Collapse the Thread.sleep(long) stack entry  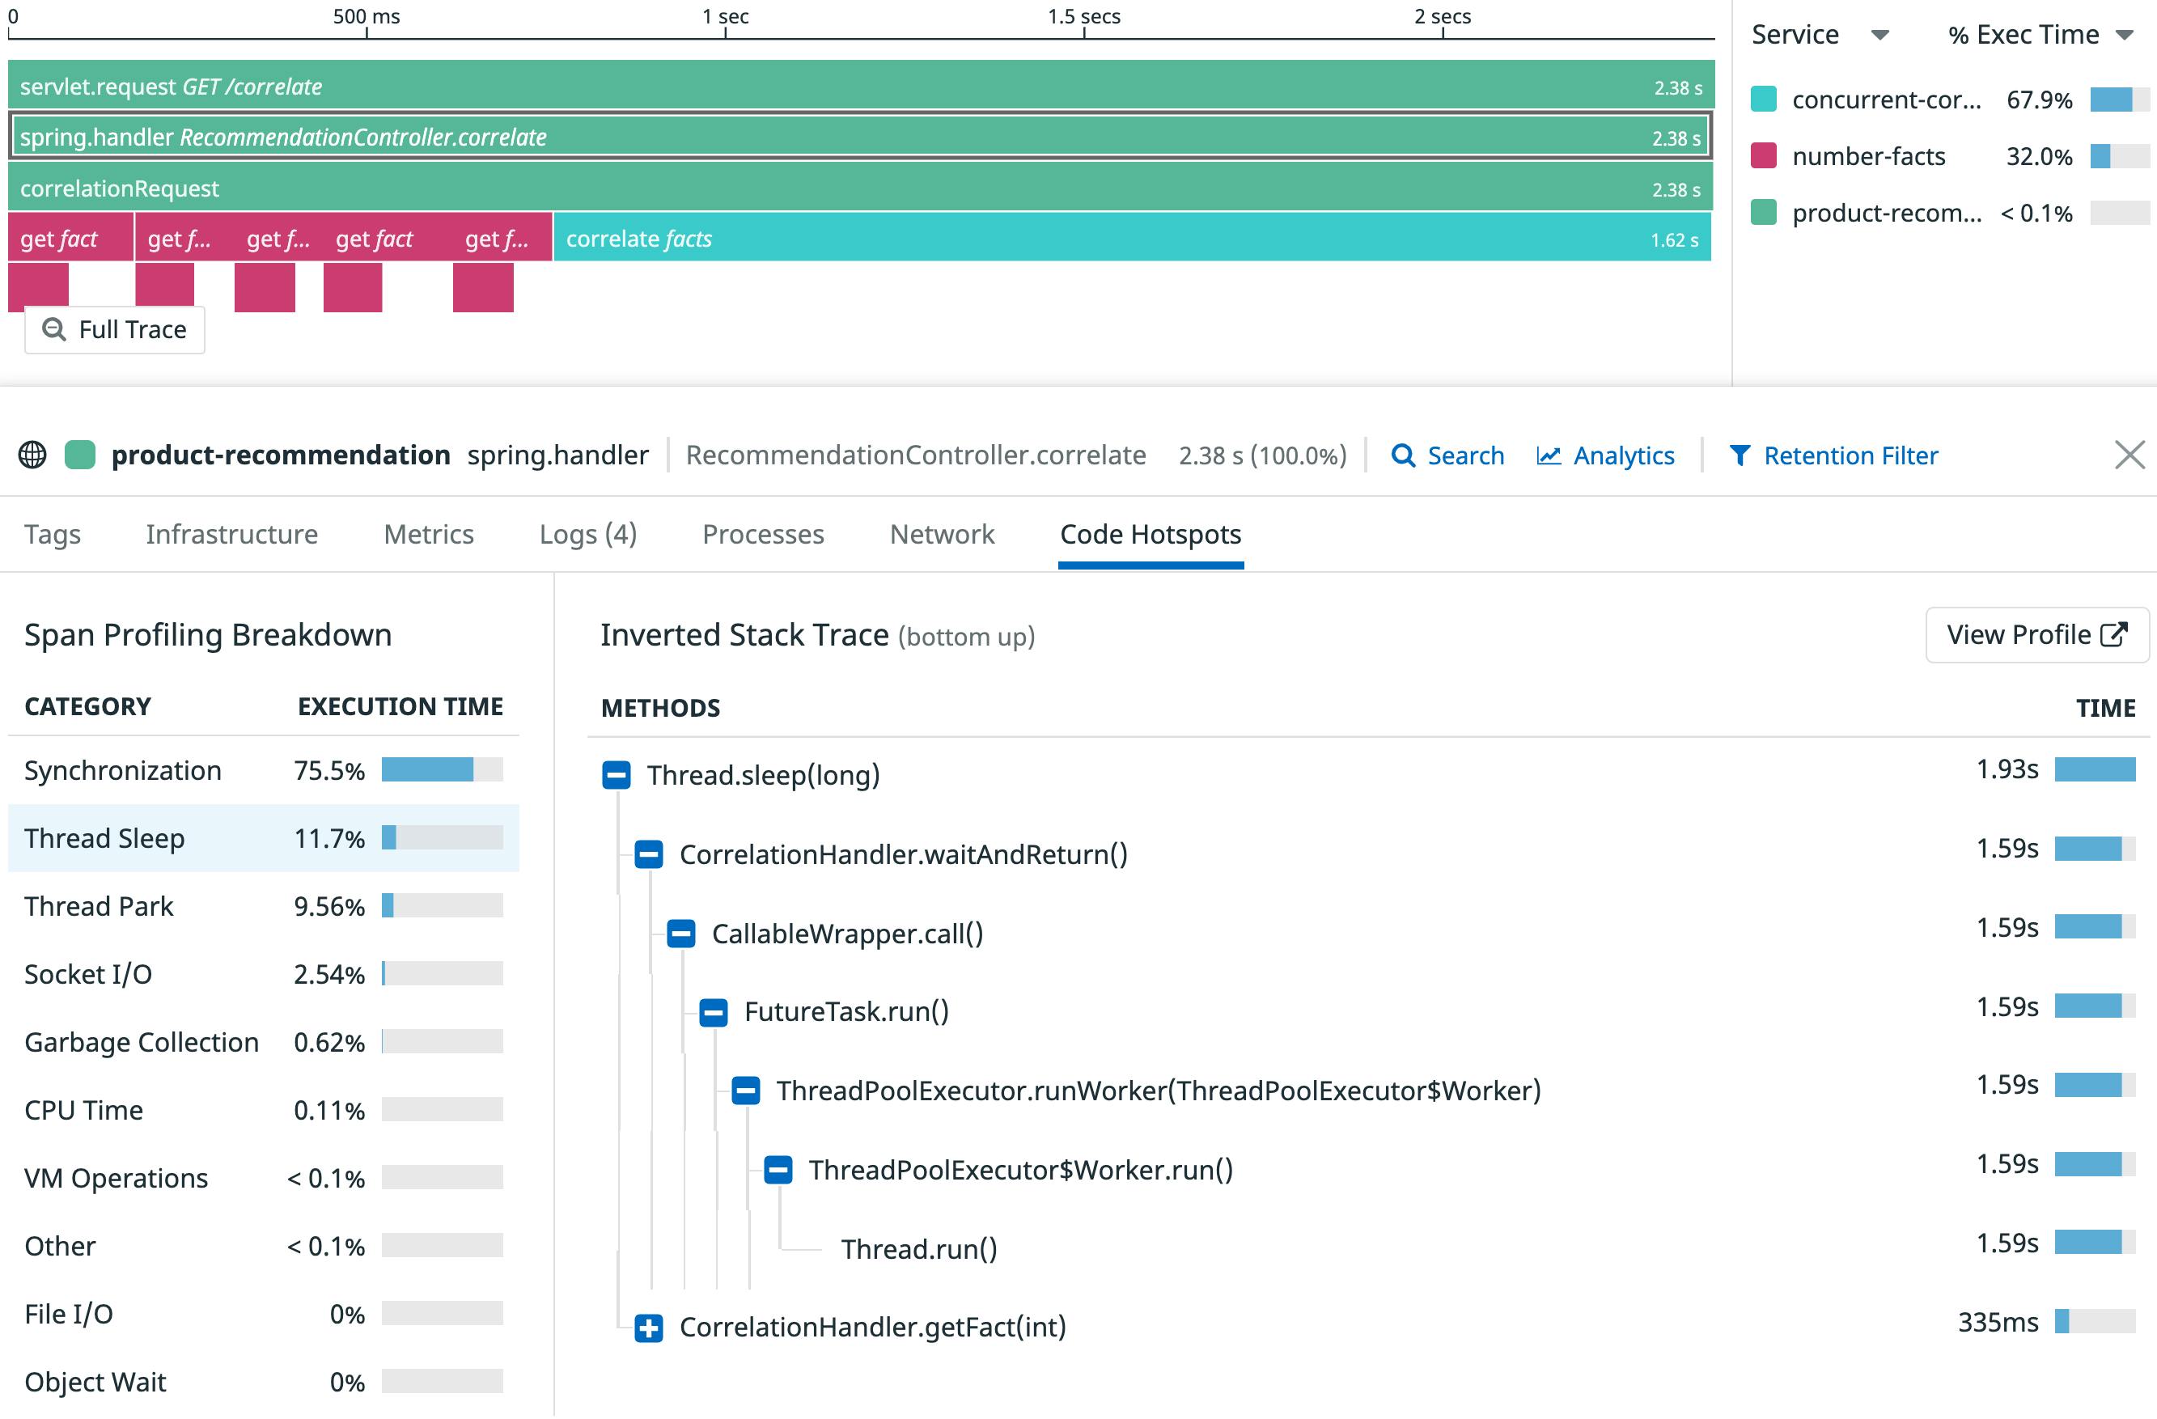[x=617, y=776]
